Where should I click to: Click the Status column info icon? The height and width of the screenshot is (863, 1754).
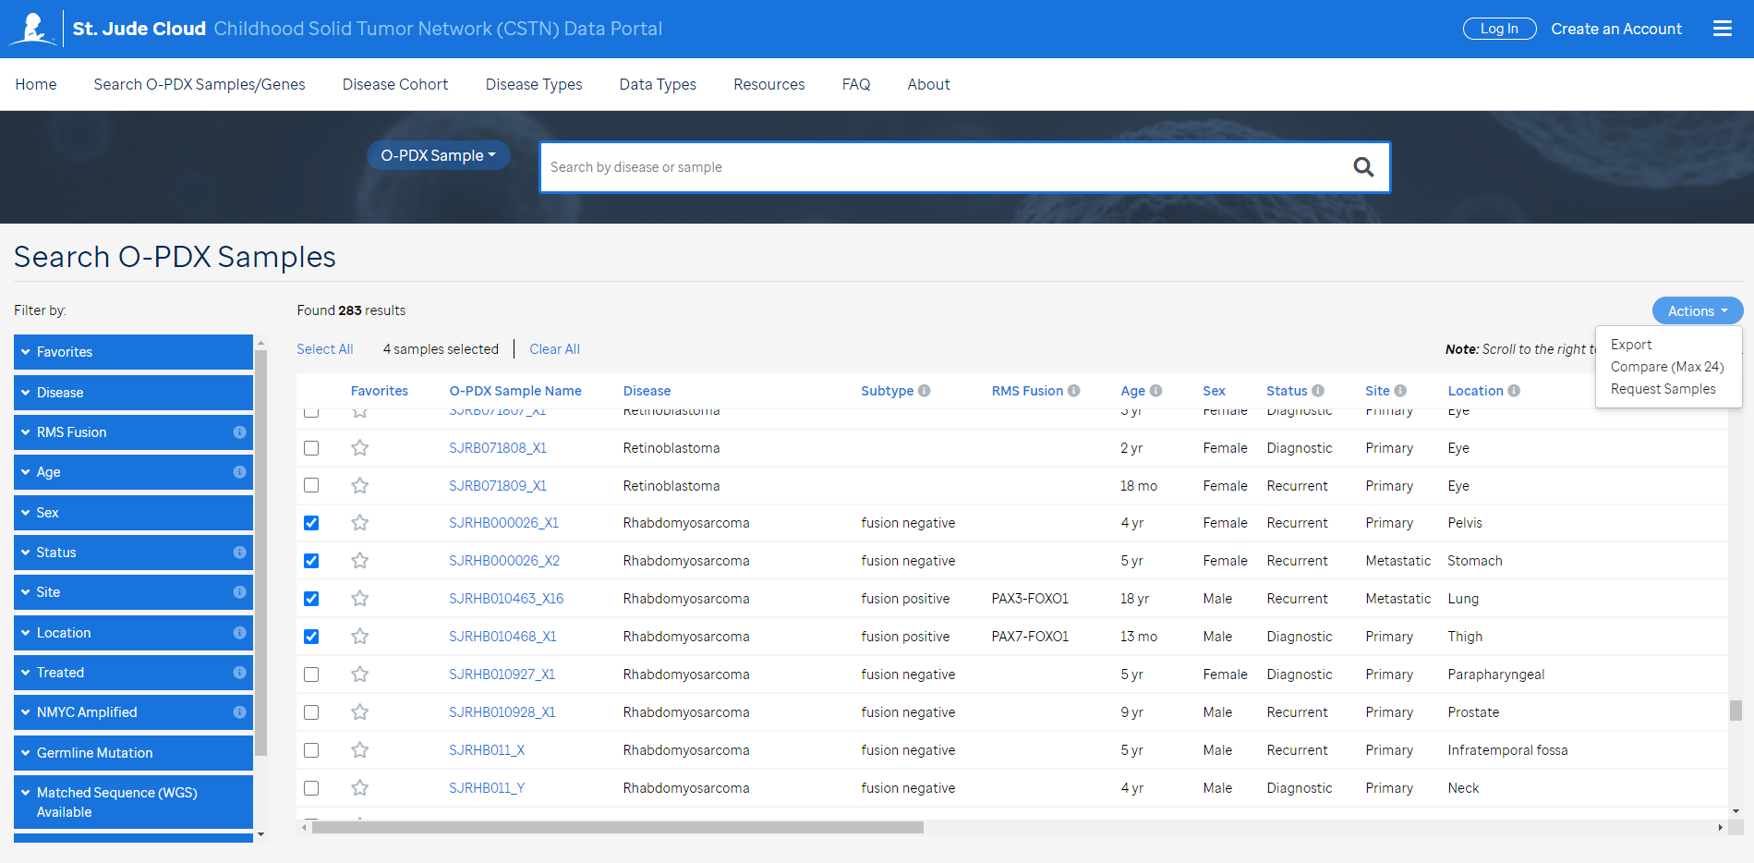pos(1318,391)
